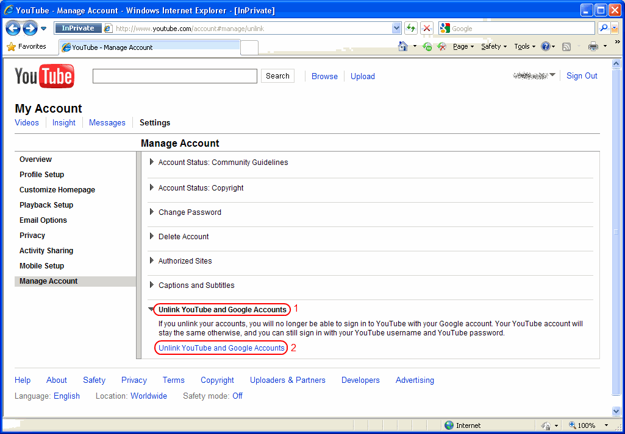Screen dimensions: 625x434
Task: Expand Account Status: Copyright section
Action: pyautogui.click(x=196, y=187)
